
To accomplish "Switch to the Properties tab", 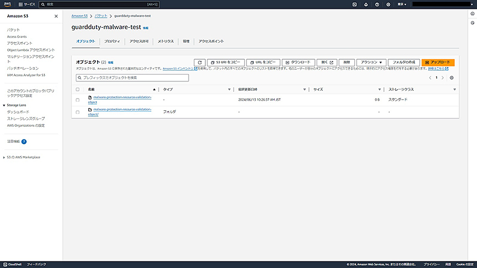I will point(112,42).
